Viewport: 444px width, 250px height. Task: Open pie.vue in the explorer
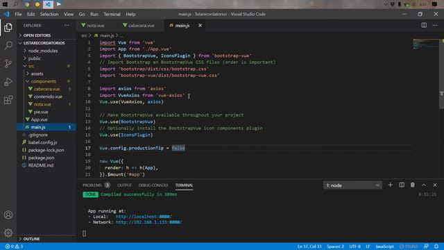coord(41,112)
